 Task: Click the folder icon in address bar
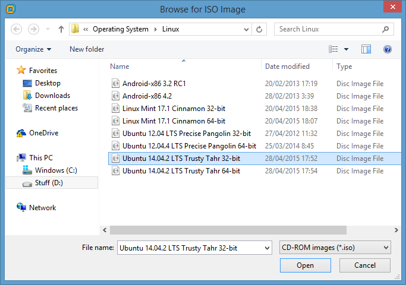[75, 28]
